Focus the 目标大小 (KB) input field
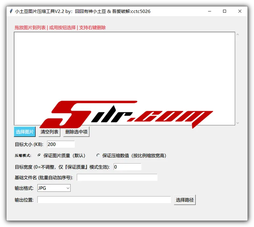Screen dimensions: 254x227 pos(61,144)
